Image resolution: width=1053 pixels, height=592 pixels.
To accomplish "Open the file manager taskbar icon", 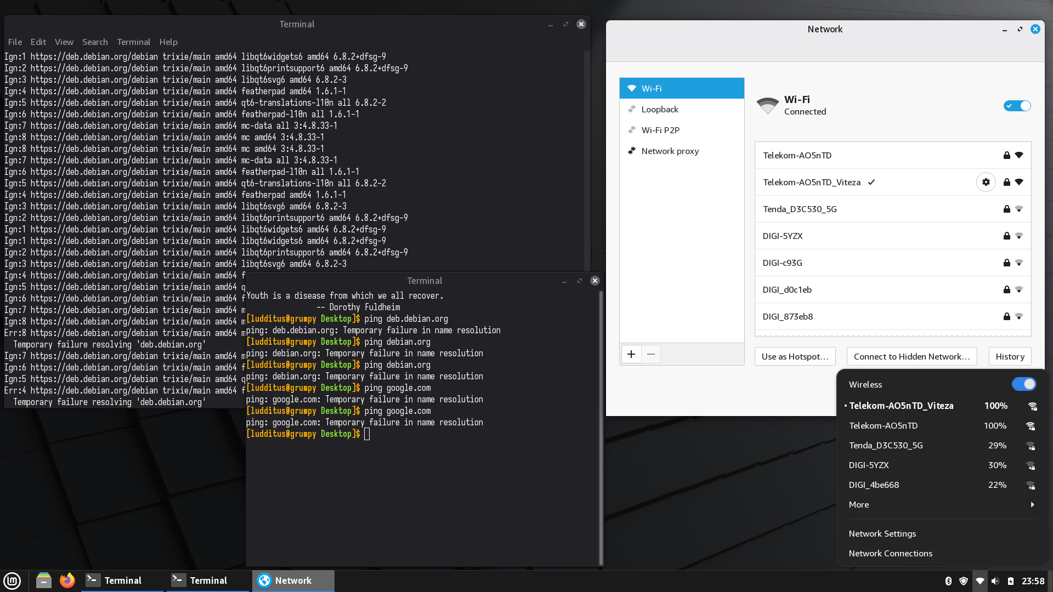I will tap(44, 580).
